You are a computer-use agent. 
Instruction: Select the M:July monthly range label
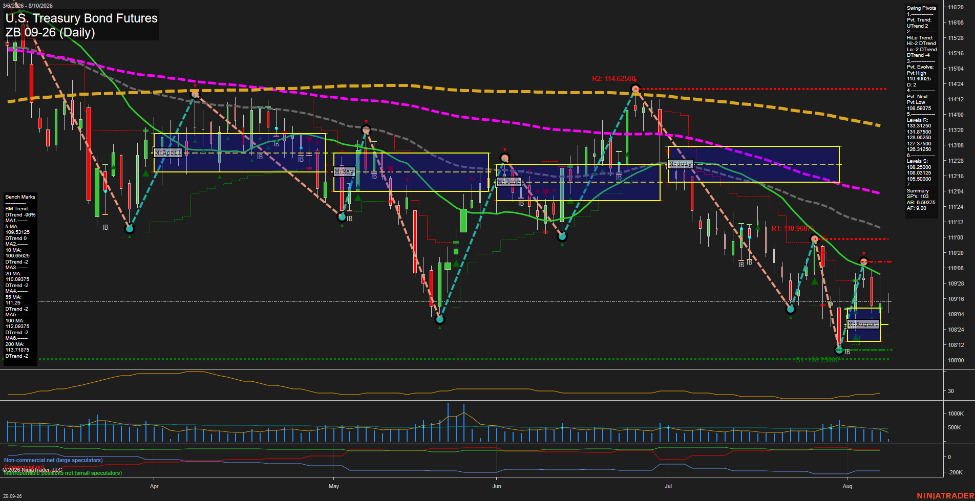(681, 164)
